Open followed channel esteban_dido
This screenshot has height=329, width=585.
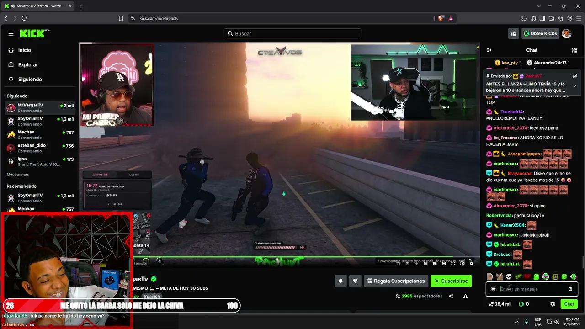click(40, 148)
